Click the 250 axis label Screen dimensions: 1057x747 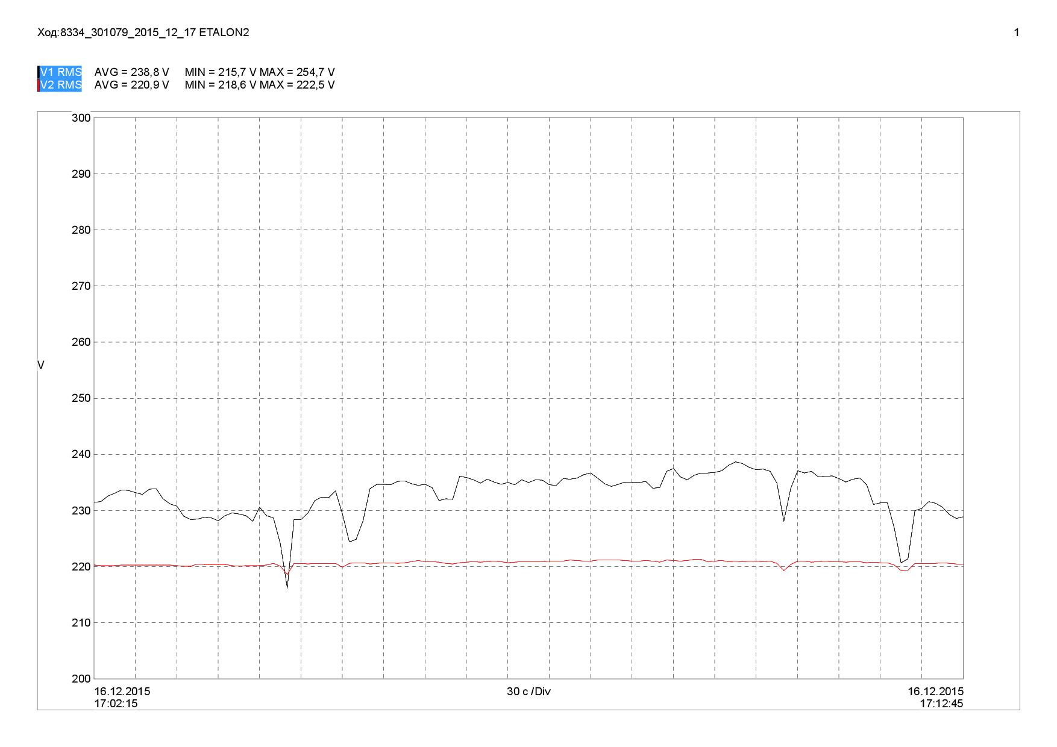[x=82, y=398]
